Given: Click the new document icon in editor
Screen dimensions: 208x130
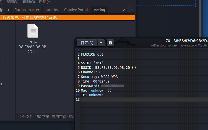Looking at the screenshot, I should pyautogui.click(x=110, y=43).
